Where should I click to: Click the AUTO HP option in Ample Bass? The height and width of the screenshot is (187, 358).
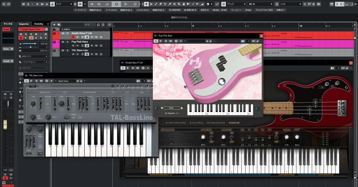click(x=234, y=123)
